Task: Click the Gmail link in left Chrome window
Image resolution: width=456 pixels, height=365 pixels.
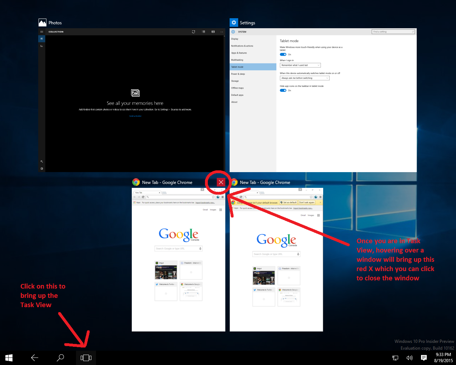Action: click(205, 210)
